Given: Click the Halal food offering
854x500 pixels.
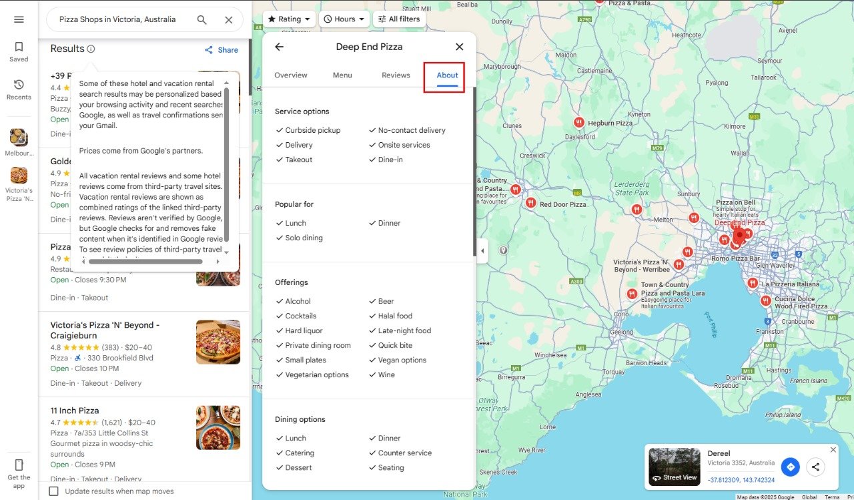Looking at the screenshot, I should click(390, 316).
